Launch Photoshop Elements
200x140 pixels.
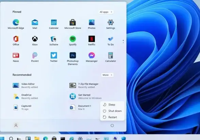pos(73,59)
